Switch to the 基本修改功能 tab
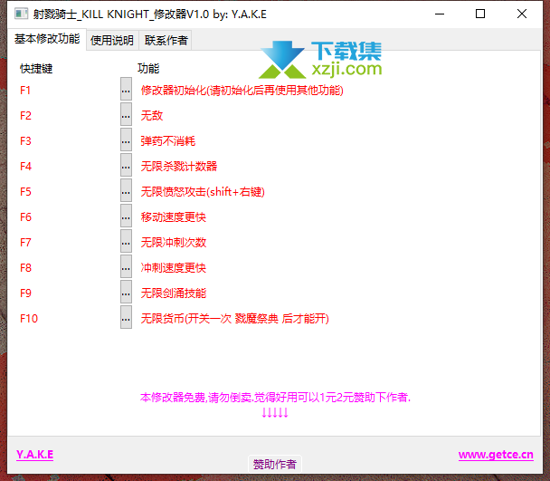 47,39
